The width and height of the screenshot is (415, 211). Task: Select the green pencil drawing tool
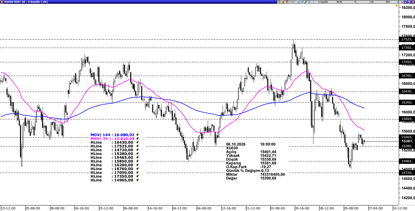pyautogui.click(x=305, y=2)
